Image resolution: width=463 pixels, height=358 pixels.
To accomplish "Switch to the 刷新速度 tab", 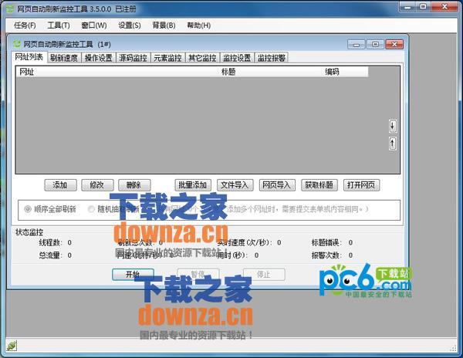I will tap(63, 58).
